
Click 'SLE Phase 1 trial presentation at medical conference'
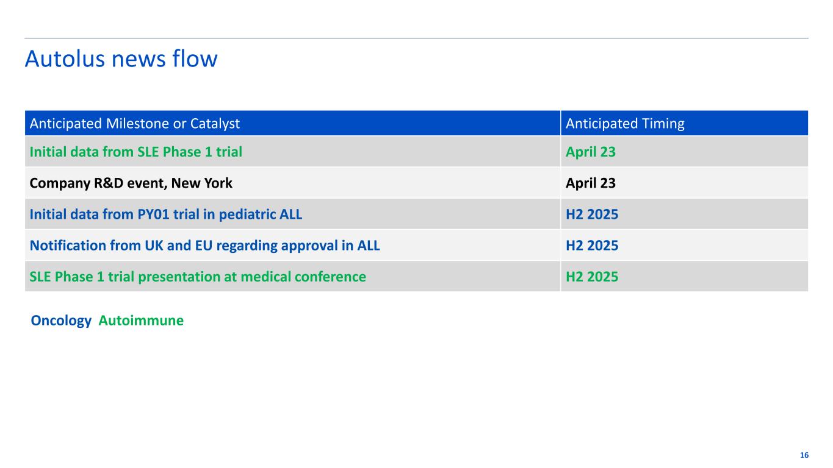click(x=198, y=277)
